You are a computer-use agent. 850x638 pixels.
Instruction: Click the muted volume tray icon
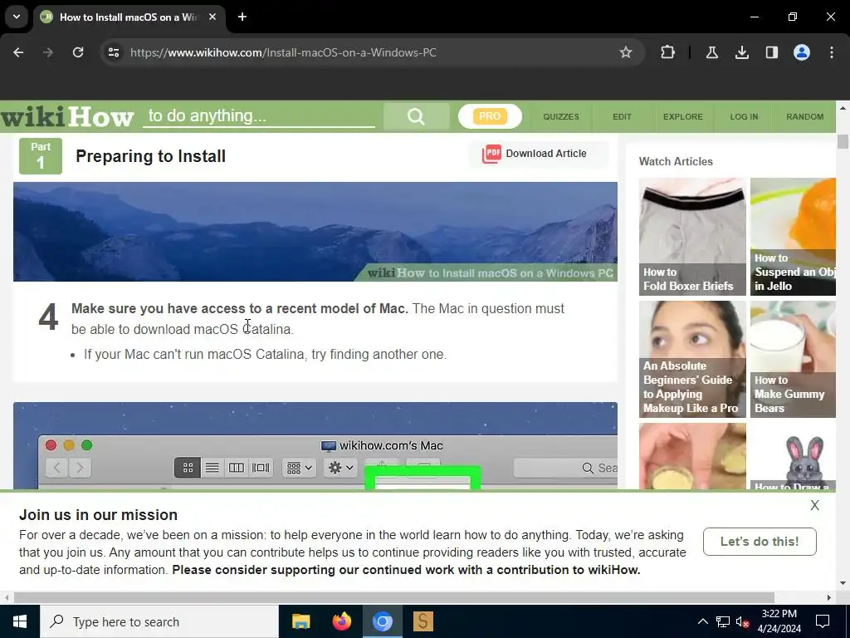pyautogui.click(x=742, y=621)
